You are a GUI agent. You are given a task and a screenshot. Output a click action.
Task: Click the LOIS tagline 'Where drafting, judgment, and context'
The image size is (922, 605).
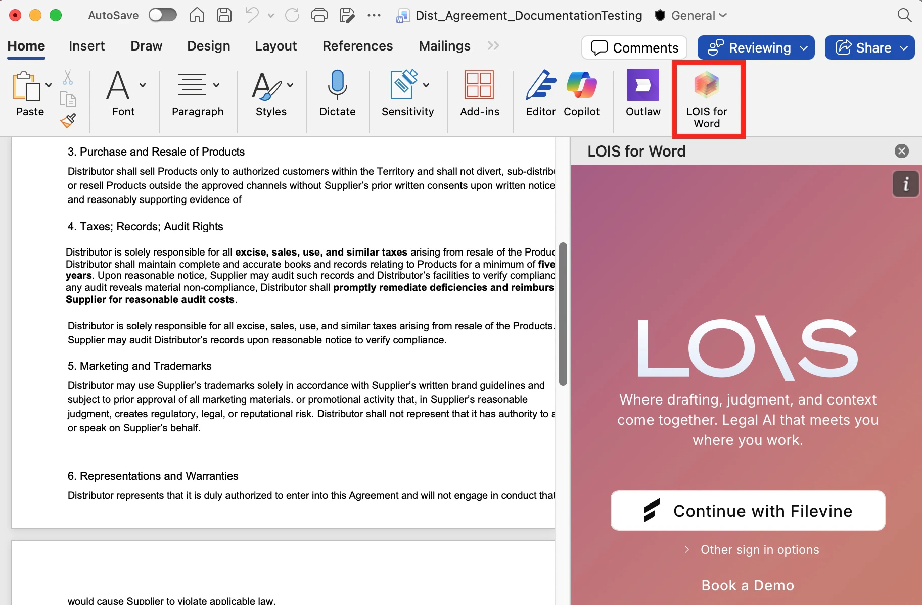click(x=748, y=399)
